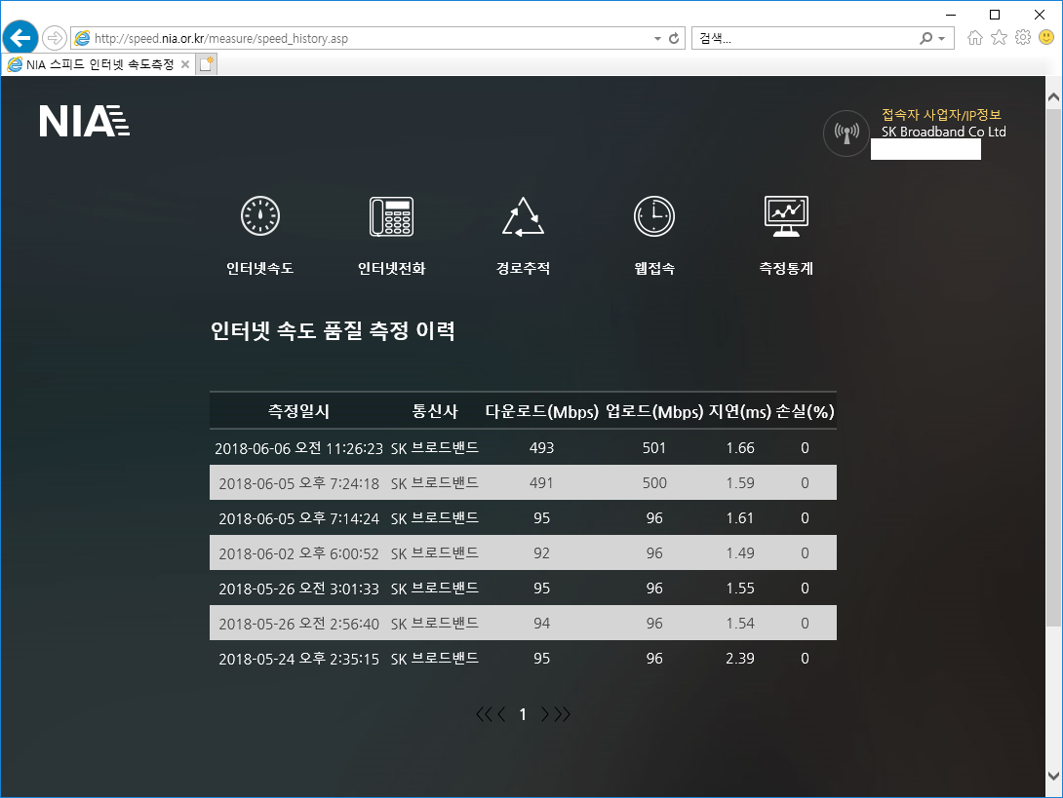Select the 경로추적 triangle arrows icon

(x=523, y=216)
